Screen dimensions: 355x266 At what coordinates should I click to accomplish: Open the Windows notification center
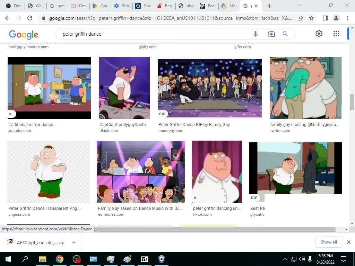pos(344,259)
